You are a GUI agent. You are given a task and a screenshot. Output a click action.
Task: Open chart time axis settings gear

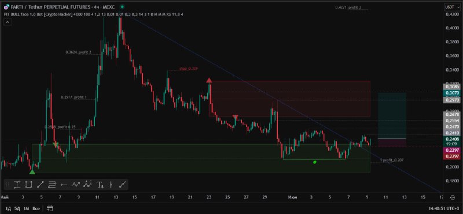click(x=453, y=197)
